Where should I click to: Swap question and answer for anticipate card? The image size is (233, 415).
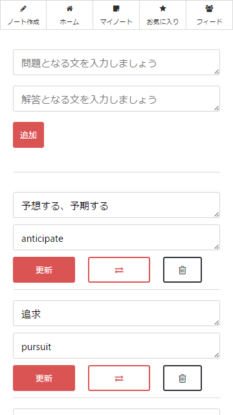(x=119, y=270)
